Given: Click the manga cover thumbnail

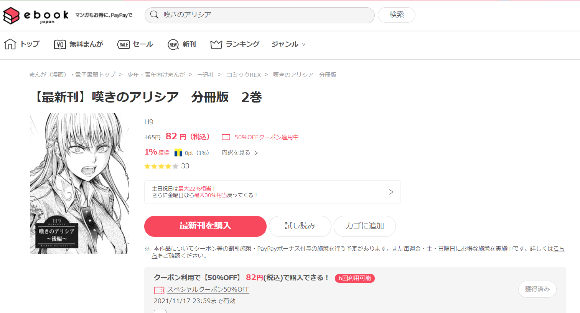Looking at the screenshot, I should coord(79,183).
